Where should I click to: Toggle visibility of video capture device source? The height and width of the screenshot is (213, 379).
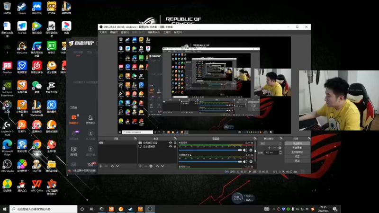pos(171,143)
